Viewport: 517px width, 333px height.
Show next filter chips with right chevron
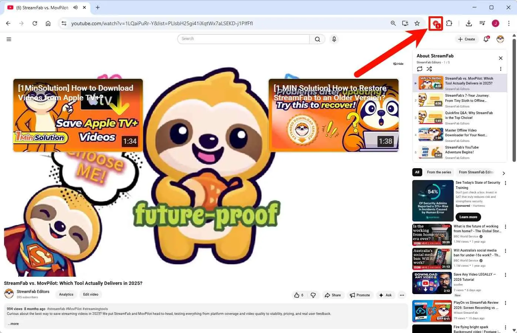(504, 173)
